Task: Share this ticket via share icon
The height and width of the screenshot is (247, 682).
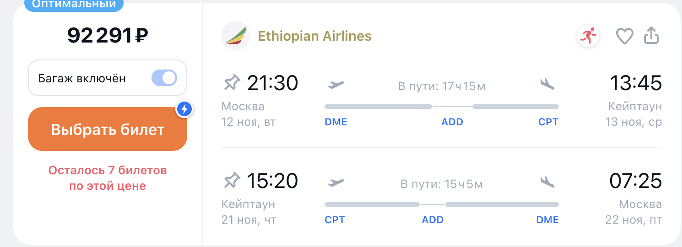Action: tap(651, 36)
